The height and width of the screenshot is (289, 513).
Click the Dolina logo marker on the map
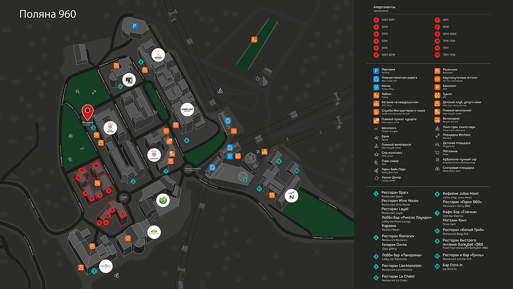coord(129,80)
